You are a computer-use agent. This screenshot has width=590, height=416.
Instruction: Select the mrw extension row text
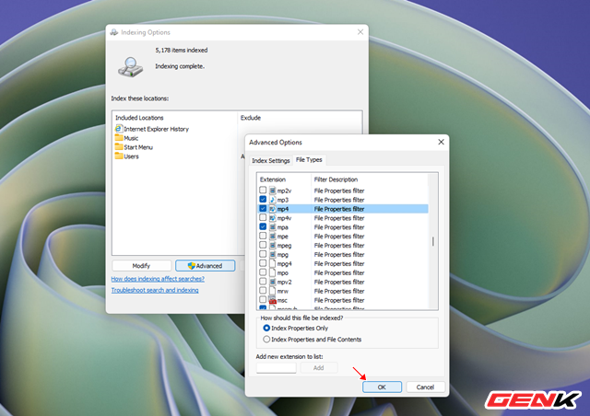283,291
